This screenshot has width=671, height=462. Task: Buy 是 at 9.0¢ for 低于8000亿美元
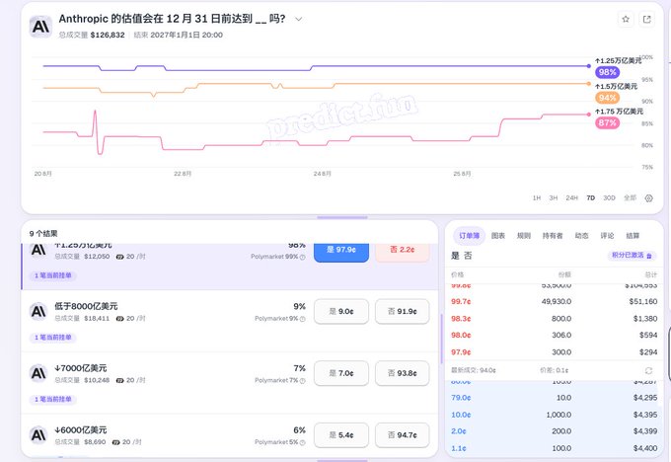pyautogui.click(x=341, y=311)
